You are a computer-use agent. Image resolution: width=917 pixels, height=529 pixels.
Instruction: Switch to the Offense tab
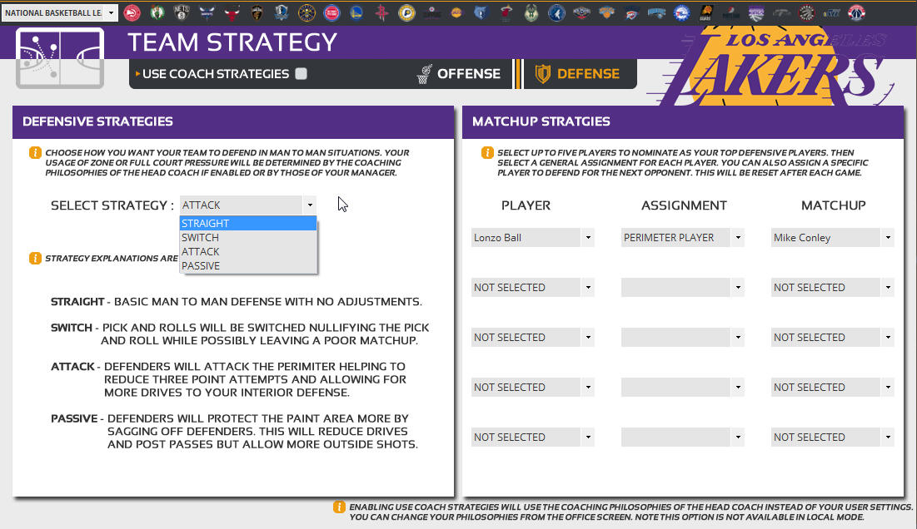point(459,73)
